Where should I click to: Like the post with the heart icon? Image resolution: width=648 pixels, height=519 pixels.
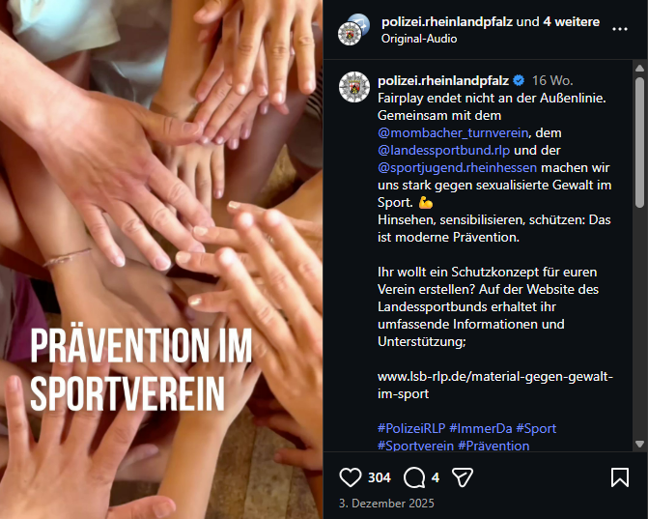point(350,477)
